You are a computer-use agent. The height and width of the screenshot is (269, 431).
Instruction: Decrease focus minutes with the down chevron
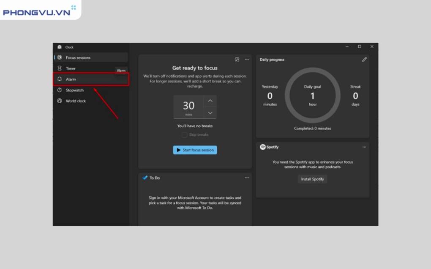tap(210, 113)
